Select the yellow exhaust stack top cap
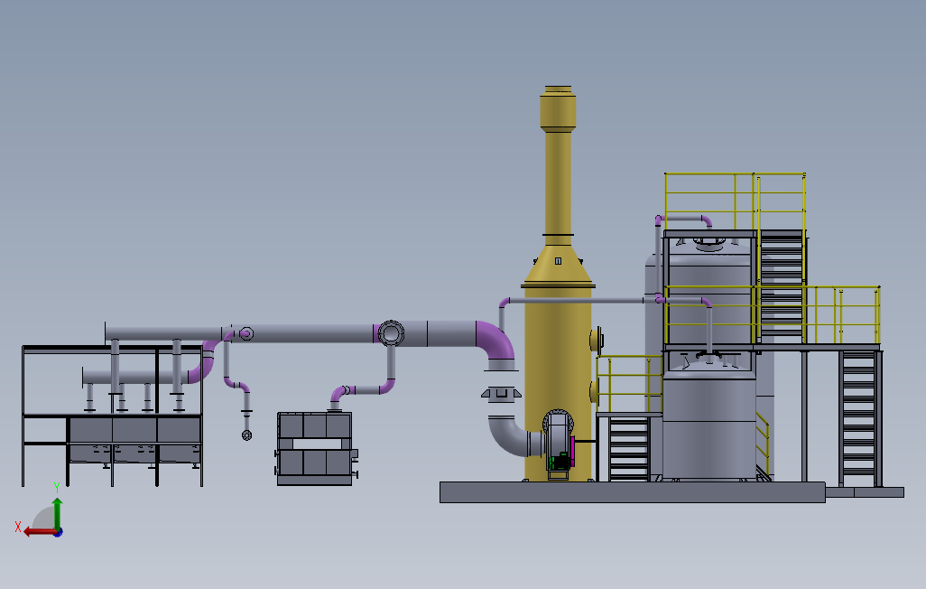This screenshot has height=589, width=926. pos(558,108)
